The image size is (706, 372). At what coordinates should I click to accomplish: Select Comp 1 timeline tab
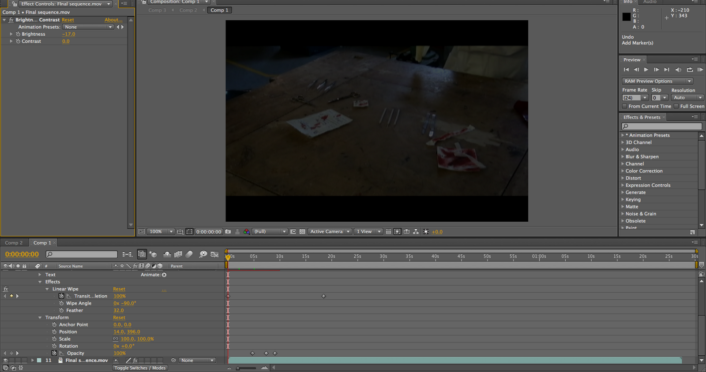coord(42,243)
